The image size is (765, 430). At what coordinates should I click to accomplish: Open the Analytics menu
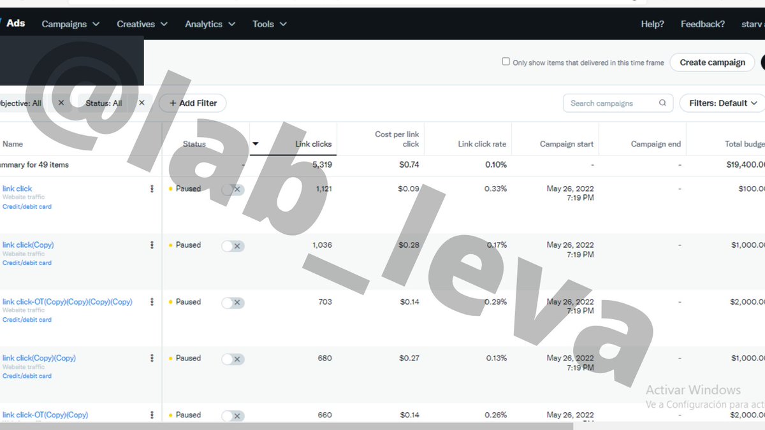click(210, 24)
